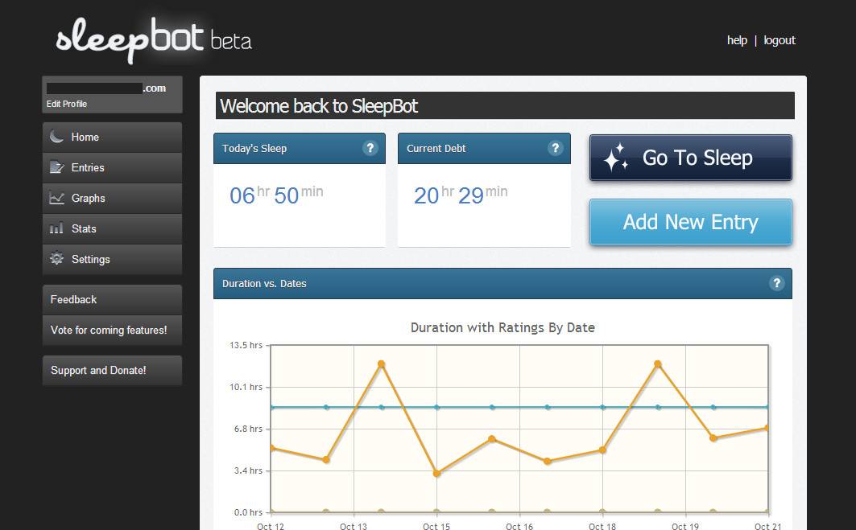Click the 6.8 hrs axis label
This screenshot has width=856, height=530.
(248, 429)
